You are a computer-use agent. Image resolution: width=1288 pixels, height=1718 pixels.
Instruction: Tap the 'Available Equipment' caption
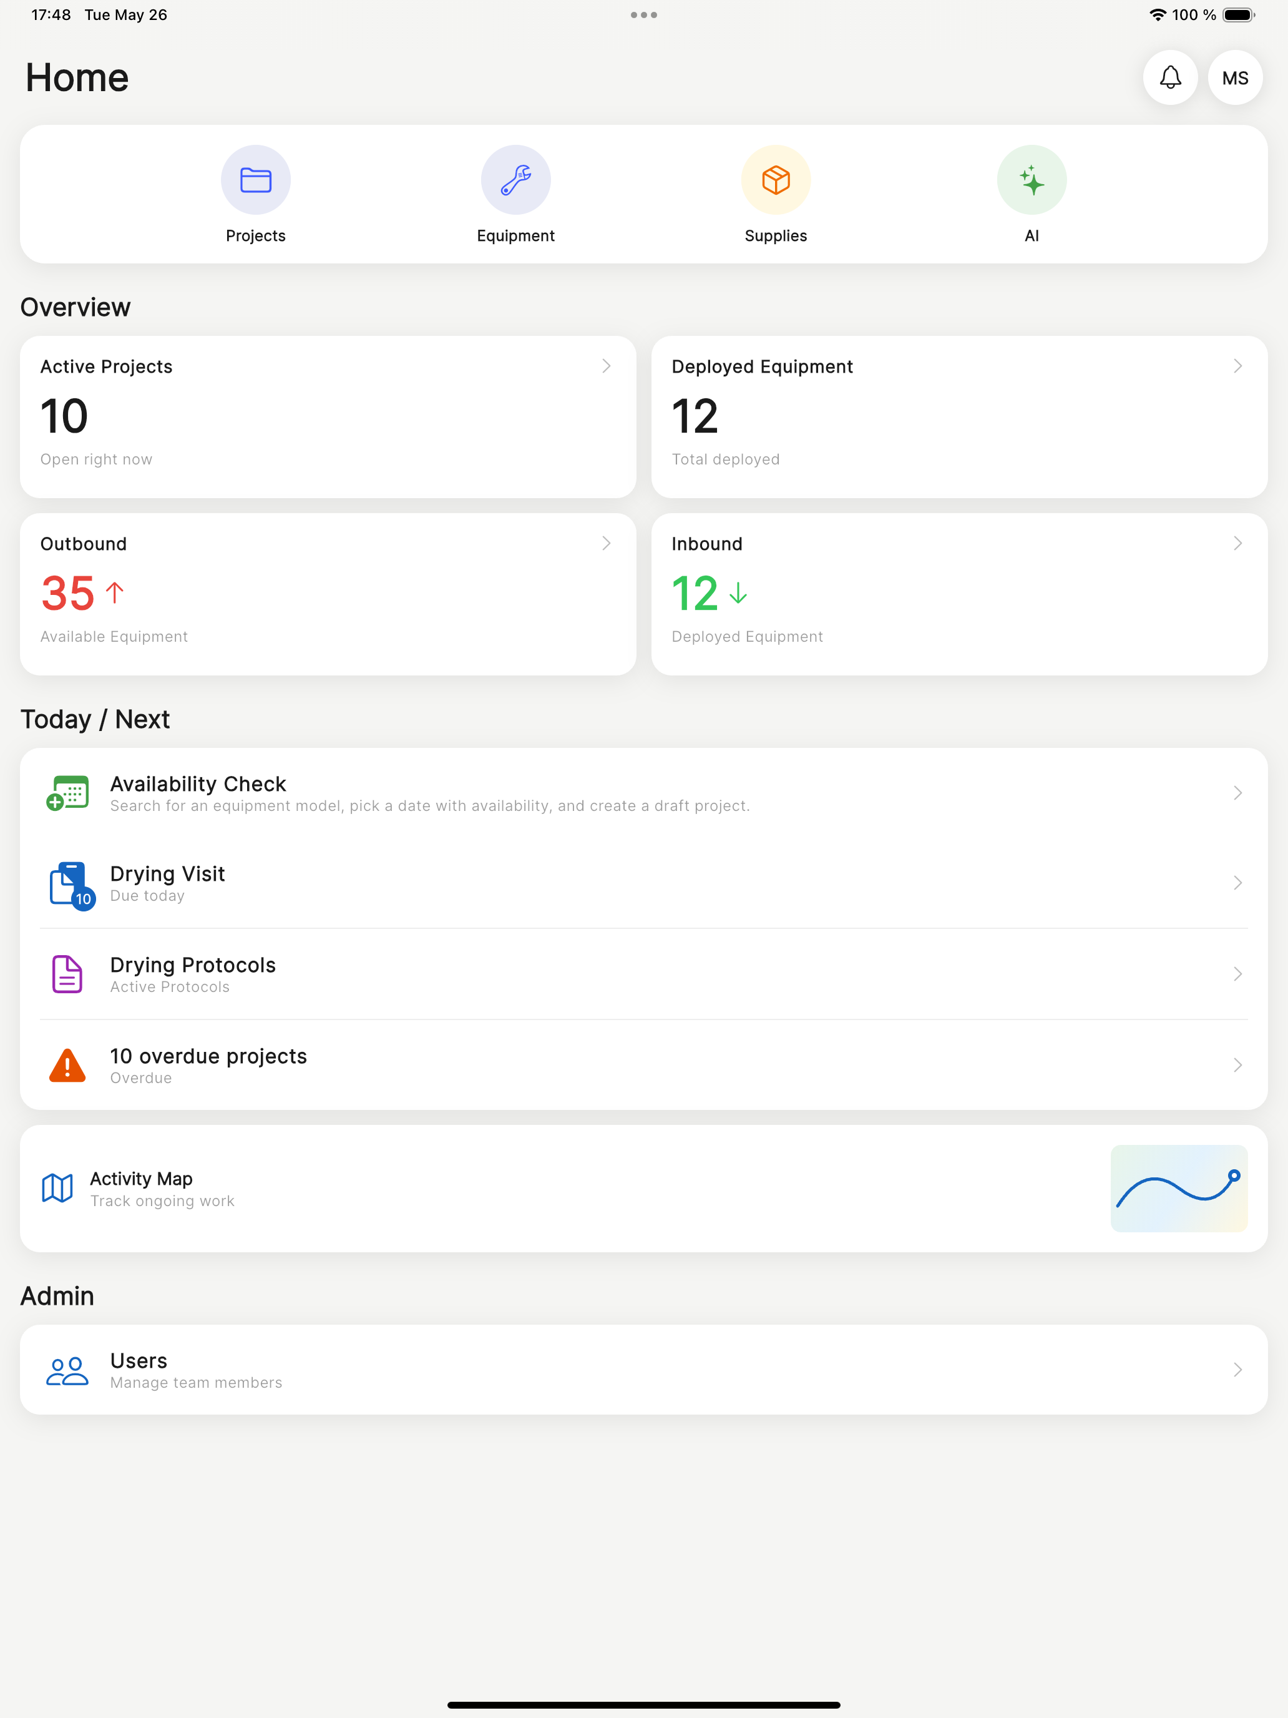tap(114, 636)
